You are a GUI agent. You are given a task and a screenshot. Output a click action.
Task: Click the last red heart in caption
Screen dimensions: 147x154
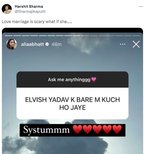pyautogui.click(x=117, y=129)
